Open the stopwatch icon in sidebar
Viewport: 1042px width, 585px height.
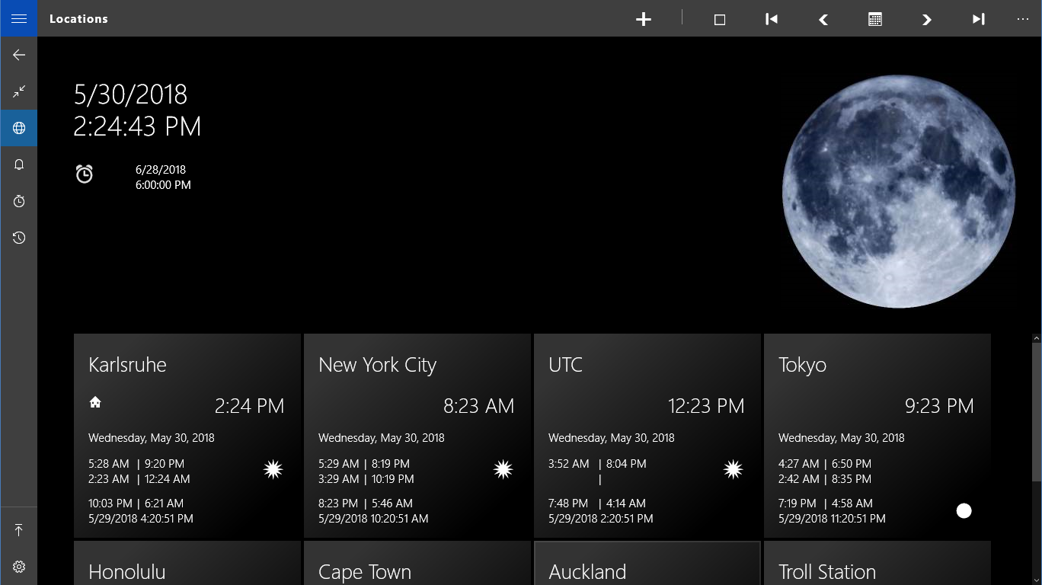[x=19, y=201]
